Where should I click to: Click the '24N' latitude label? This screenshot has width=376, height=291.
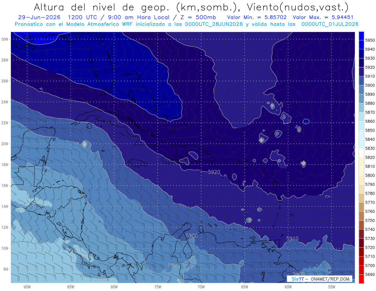5,102
